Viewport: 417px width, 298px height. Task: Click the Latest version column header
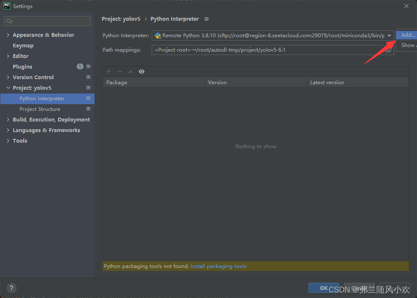pos(358,83)
